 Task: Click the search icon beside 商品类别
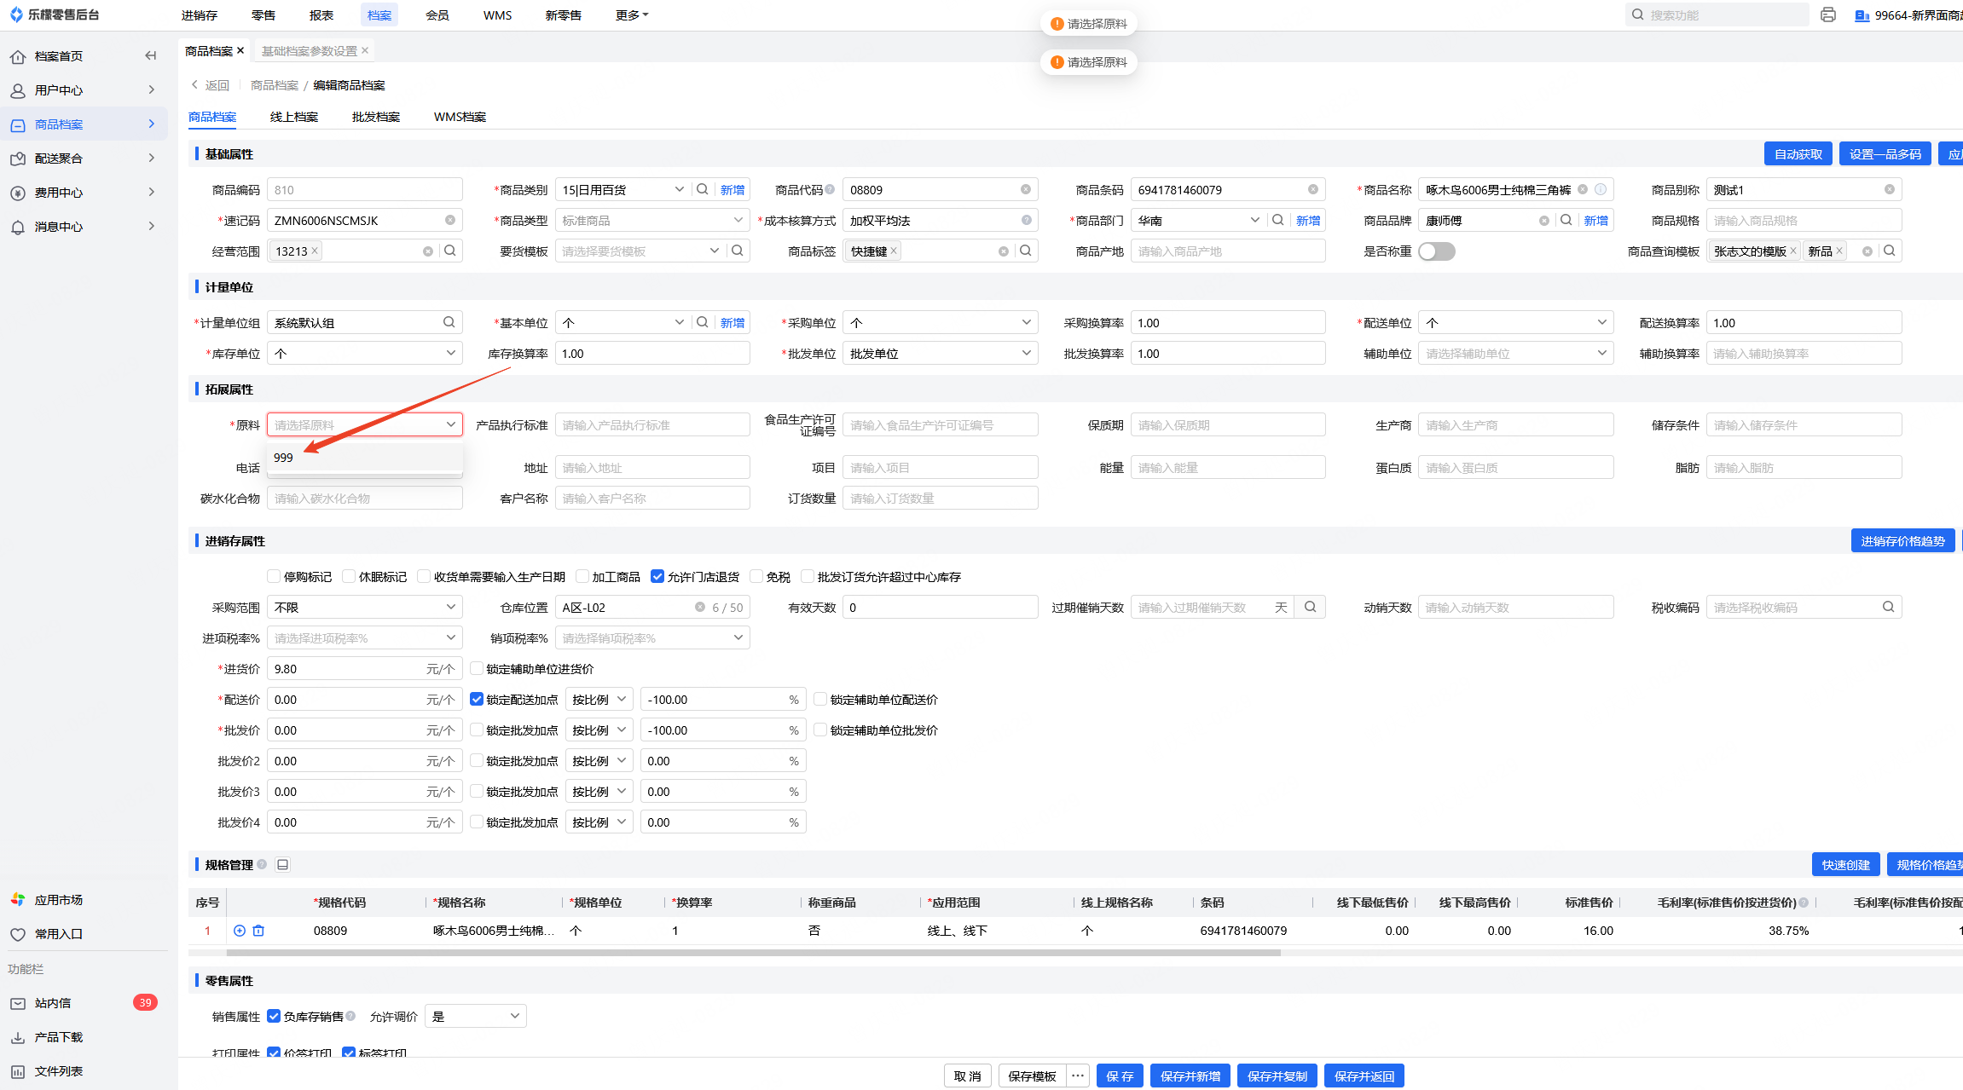pos(702,189)
